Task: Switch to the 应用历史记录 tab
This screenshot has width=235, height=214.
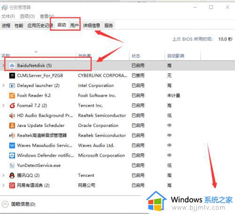Action: [40, 25]
